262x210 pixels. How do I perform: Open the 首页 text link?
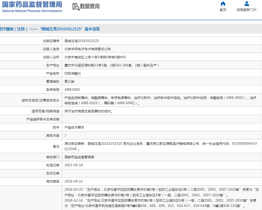pos(223,10)
